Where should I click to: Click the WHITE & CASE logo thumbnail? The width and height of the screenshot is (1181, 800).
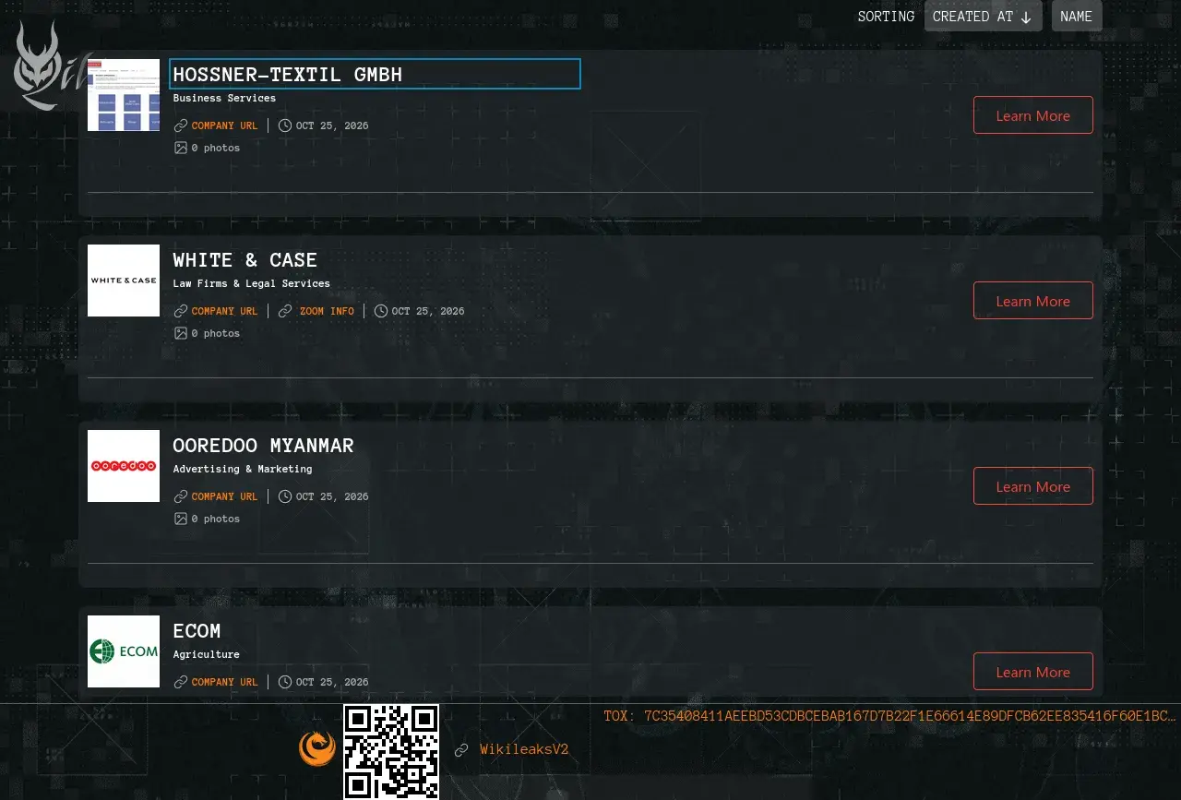pyautogui.click(x=124, y=281)
